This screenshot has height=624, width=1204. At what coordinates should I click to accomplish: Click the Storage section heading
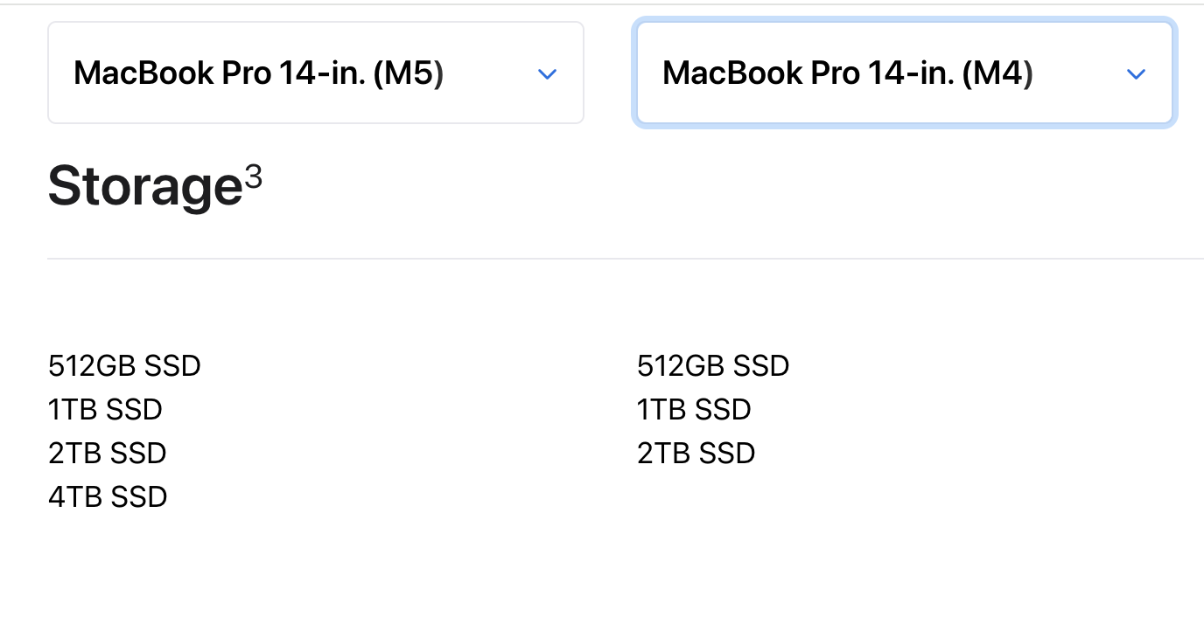tap(144, 186)
